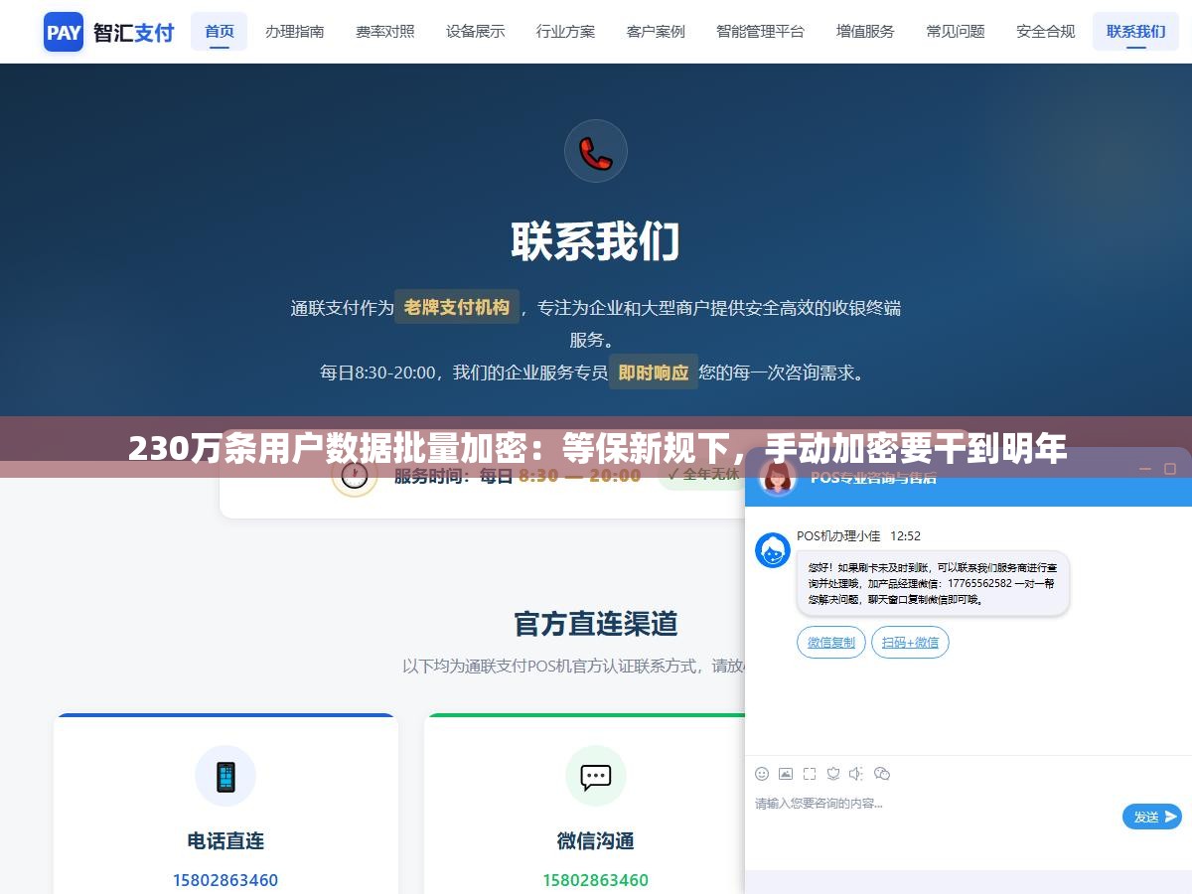Open the 费率对照 menu item
Screen dimensions: 1192x894
[x=385, y=31]
